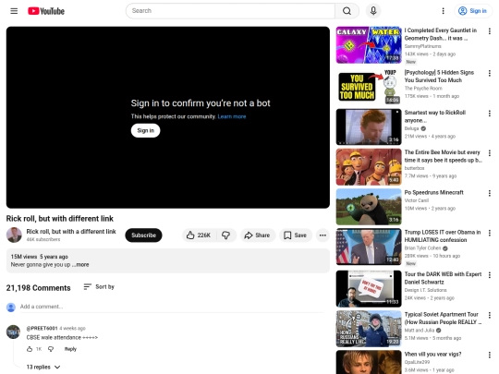Open 'The Entire Bee Movie' video title
Screen dimensions: 499x374
pos(443,156)
